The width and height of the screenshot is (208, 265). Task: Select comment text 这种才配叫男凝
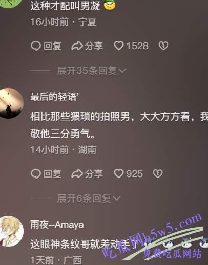coord(66,6)
